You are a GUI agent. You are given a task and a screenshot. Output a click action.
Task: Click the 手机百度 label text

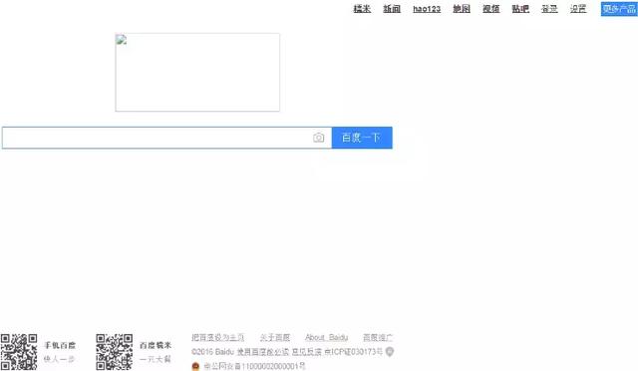coord(60,345)
